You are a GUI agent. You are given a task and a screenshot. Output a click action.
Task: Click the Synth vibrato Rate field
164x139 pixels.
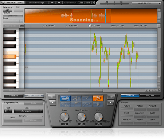point(153,123)
